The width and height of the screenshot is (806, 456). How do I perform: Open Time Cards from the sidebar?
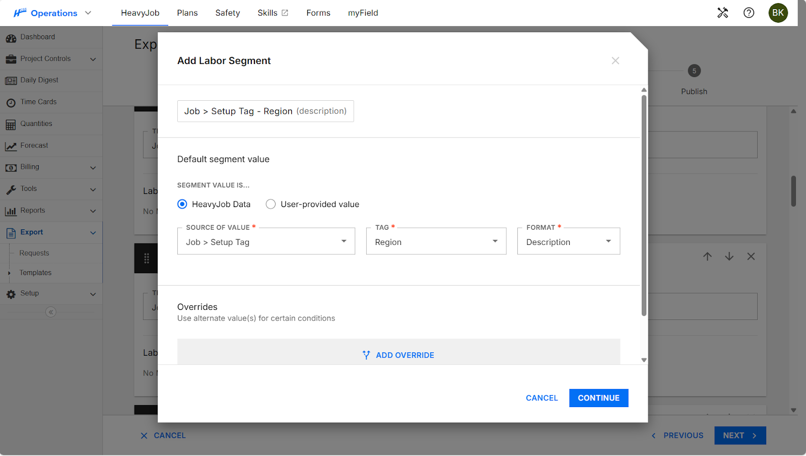(38, 102)
